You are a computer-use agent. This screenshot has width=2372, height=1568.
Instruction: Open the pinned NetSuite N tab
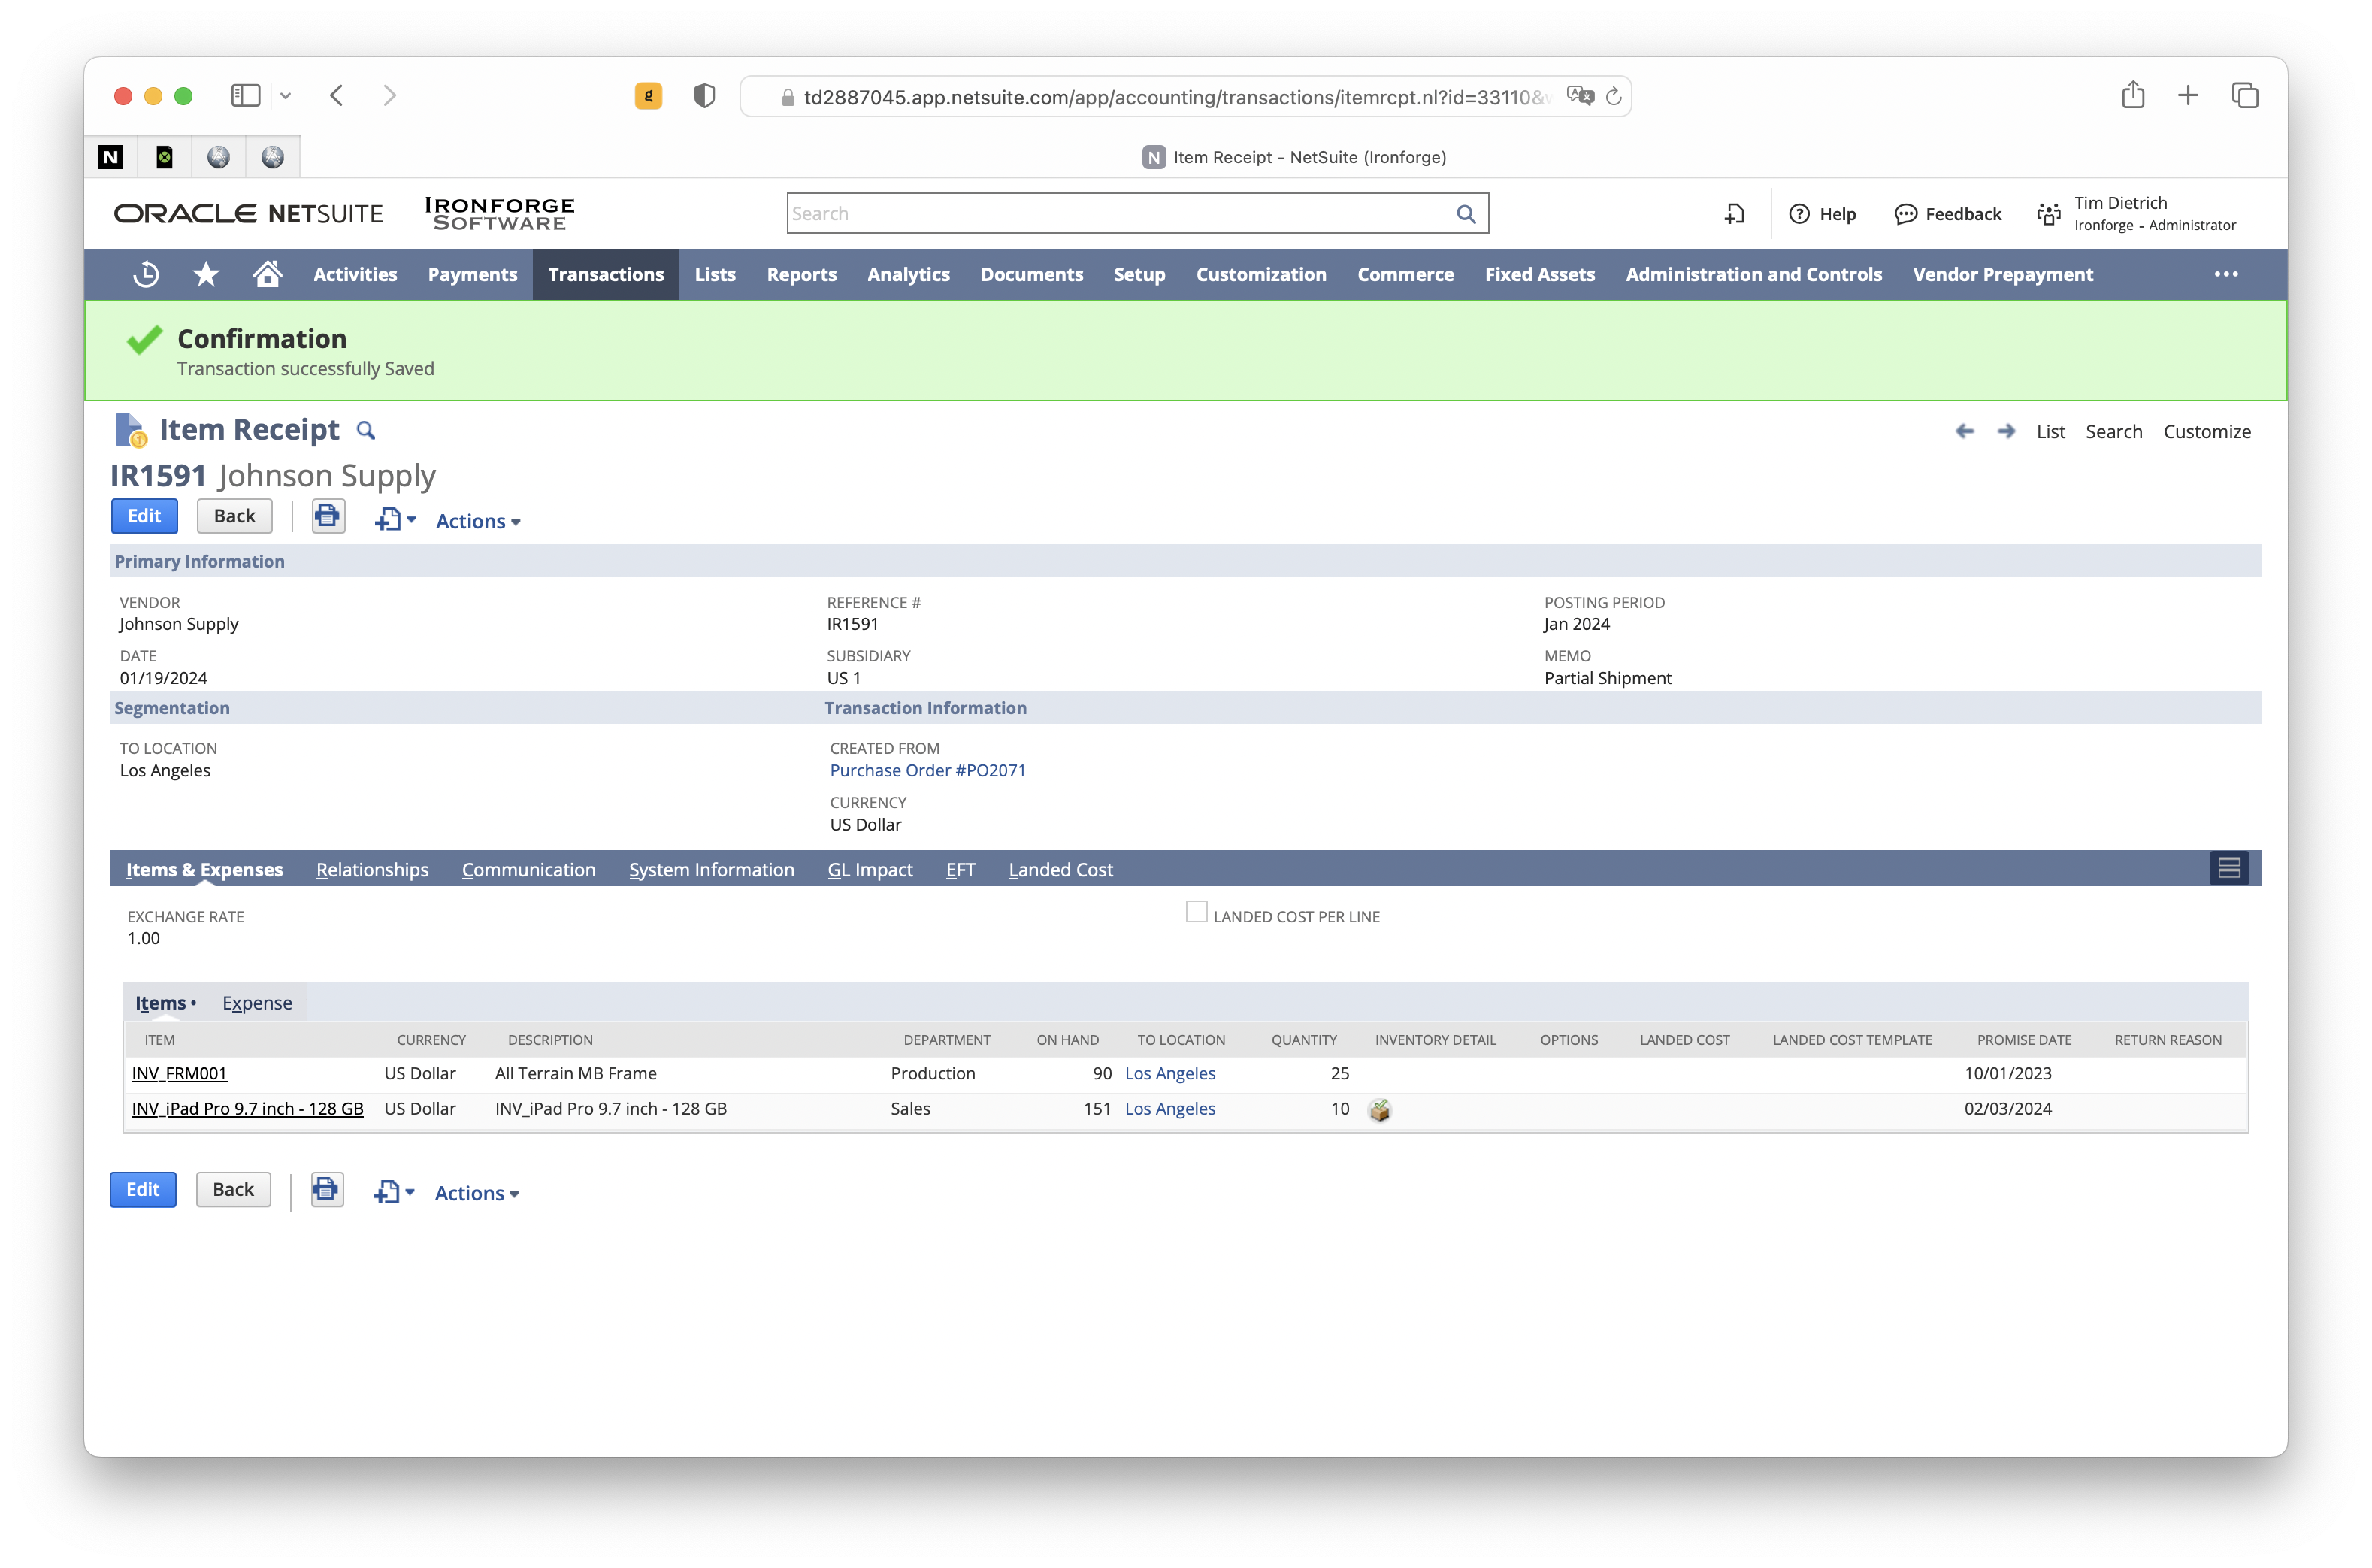111,157
